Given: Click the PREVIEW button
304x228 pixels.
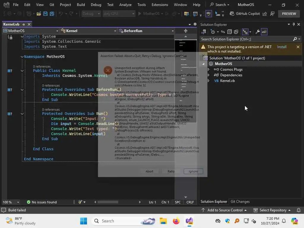Looking at the screenshot, I should click(x=289, y=14).
